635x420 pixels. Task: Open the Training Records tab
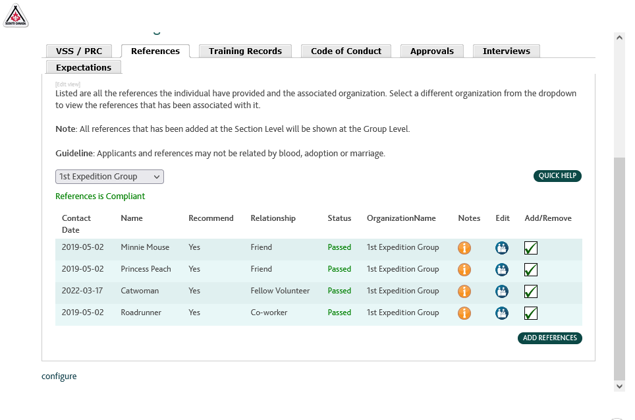(246, 51)
